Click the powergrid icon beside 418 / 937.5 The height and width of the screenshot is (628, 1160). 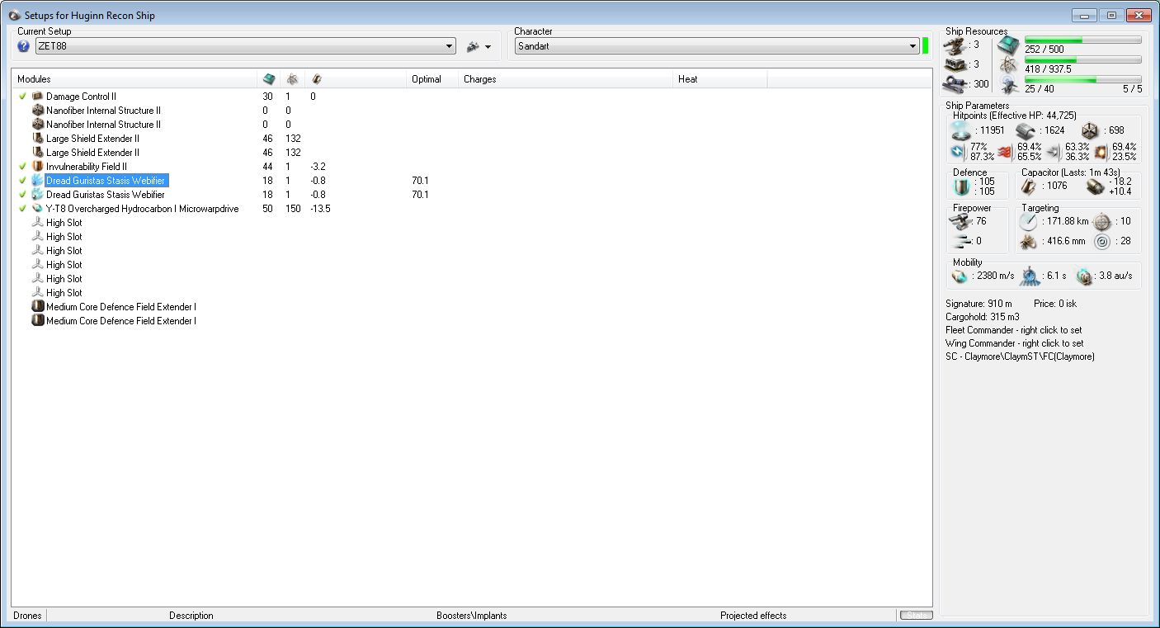coord(1007,64)
